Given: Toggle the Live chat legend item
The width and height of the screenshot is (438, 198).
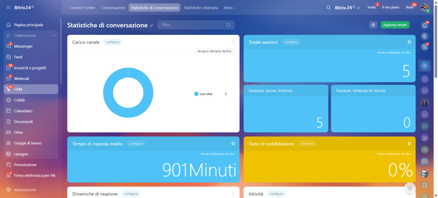Looking at the screenshot, I should pyautogui.click(x=206, y=94).
